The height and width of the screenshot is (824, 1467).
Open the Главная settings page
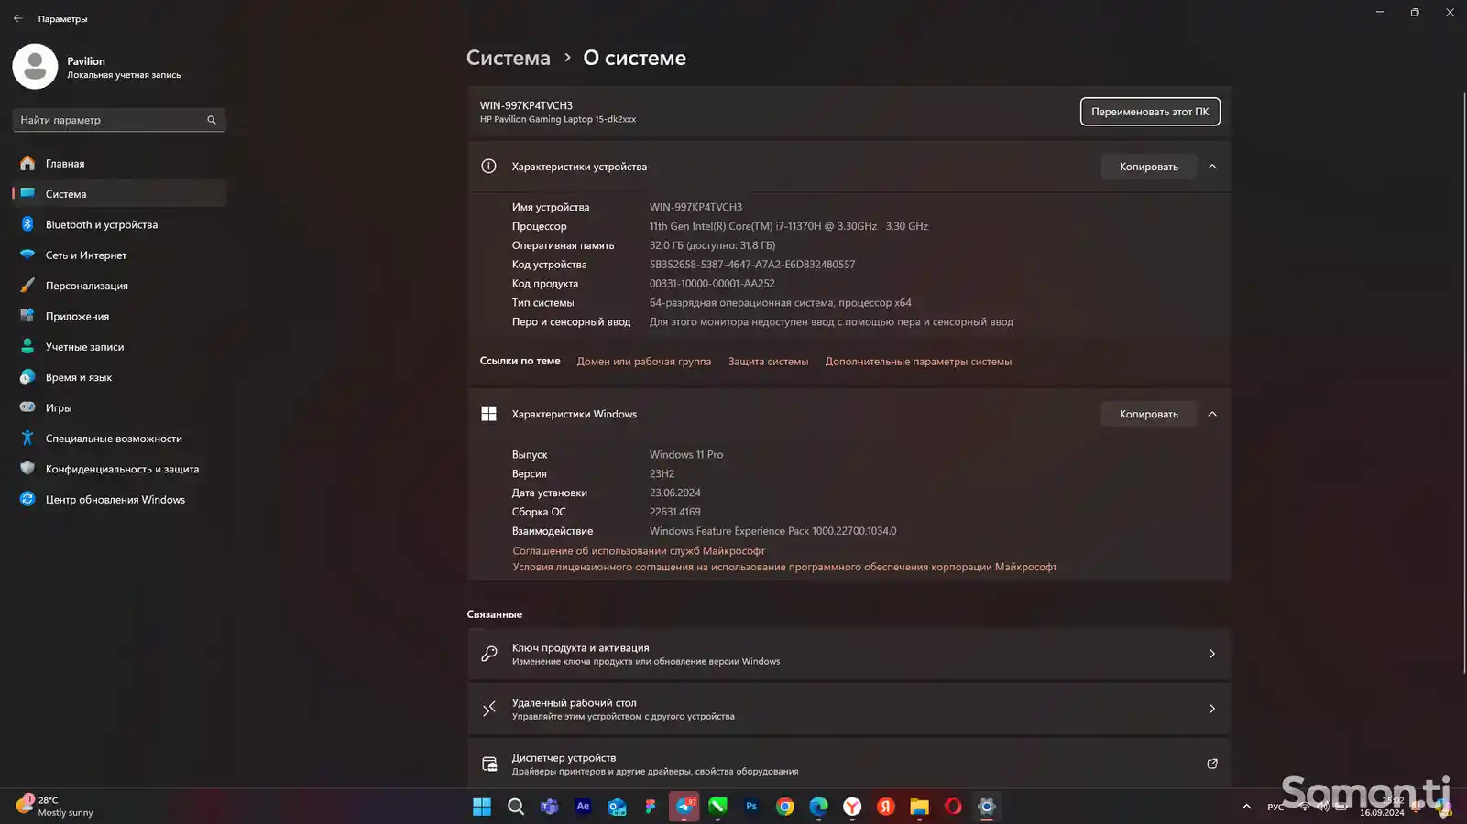coord(119,163)
